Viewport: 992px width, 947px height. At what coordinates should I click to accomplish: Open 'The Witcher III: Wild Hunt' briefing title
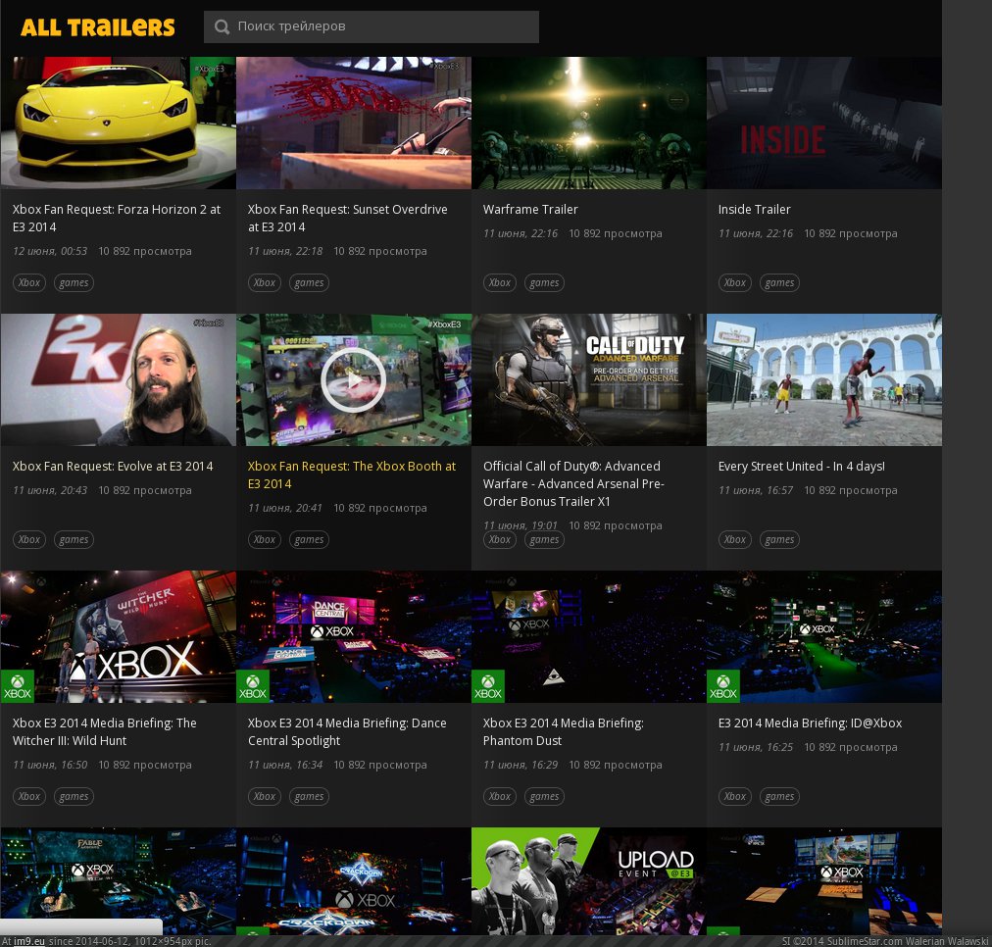click(x=104, y=732)
